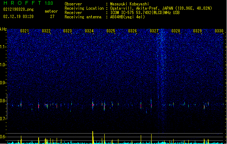
Task: Click the 0325 time marker
Action: (x=111, y=31)
